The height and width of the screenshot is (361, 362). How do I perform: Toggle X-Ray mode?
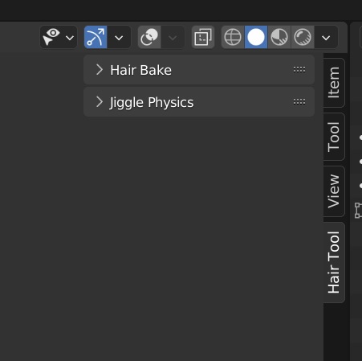(203, 37)
